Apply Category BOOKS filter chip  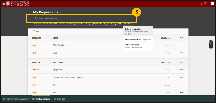(x=93, y=24)
